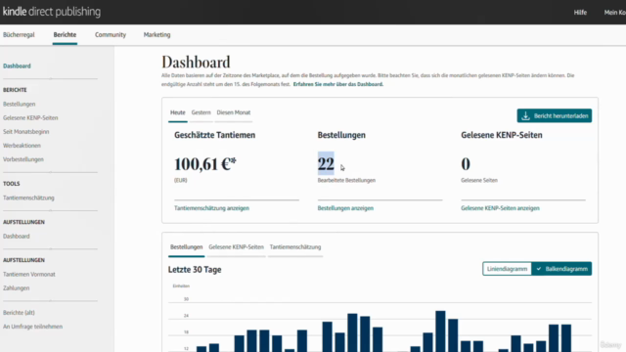Click checkmark icon on Balkendiagramm button
This screenshot has width=626, height=352.
(x=539, y=269)
